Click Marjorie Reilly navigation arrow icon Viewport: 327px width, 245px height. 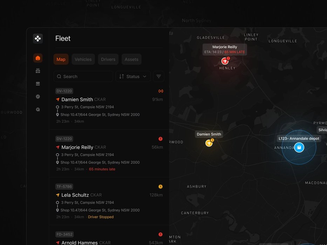click(57, 147)
